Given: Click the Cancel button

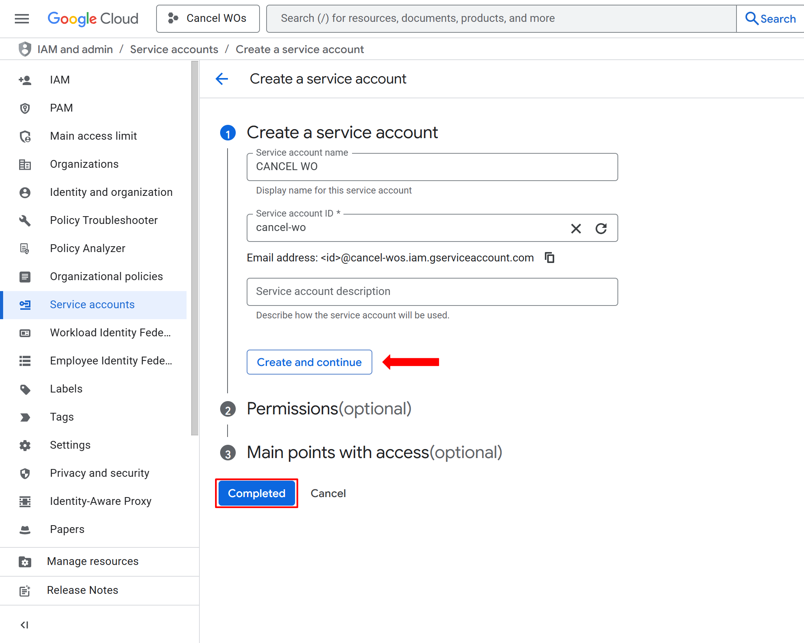Looking at the screenshot, I should point(328,494).
